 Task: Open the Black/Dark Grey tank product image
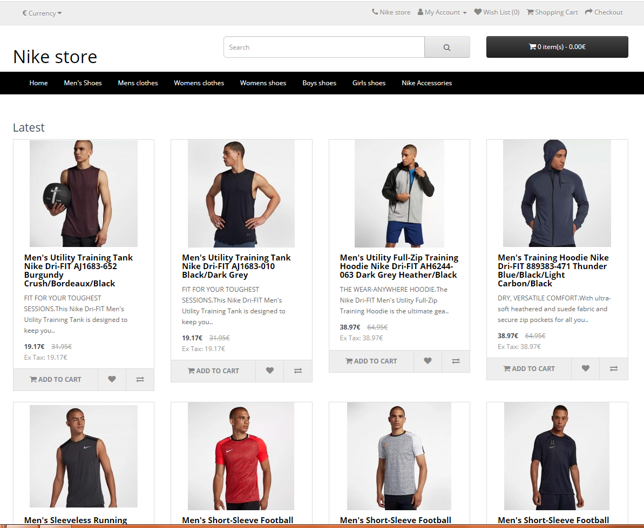(241, 194)
